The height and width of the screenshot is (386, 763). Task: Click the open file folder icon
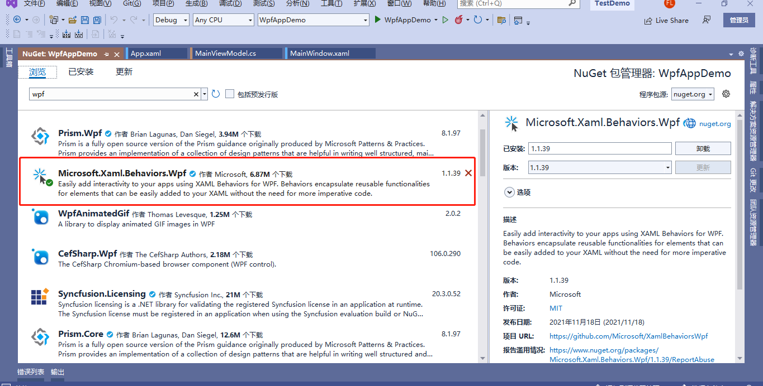coord(73,20)
